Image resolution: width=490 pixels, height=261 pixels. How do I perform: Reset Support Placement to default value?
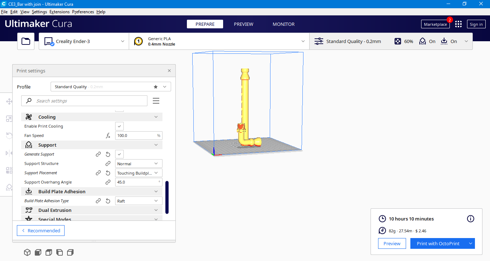pyautogui.click(x=108, y=173)
